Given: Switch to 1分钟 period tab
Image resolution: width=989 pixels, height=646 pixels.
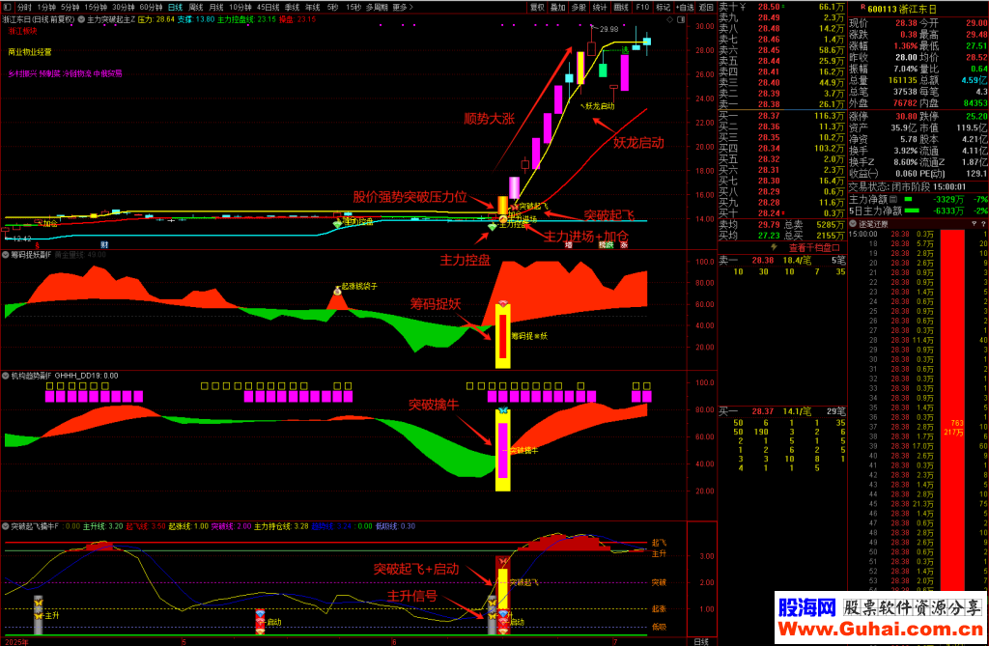Looking at the screenshot, I should (x=46, y=7).
